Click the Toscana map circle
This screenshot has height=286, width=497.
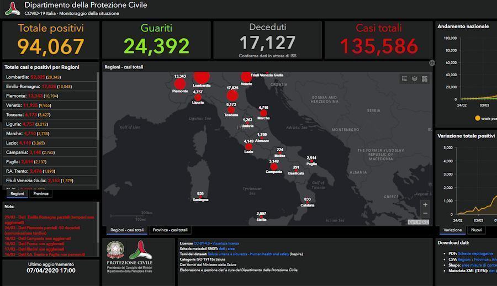[x=231, y=110]
